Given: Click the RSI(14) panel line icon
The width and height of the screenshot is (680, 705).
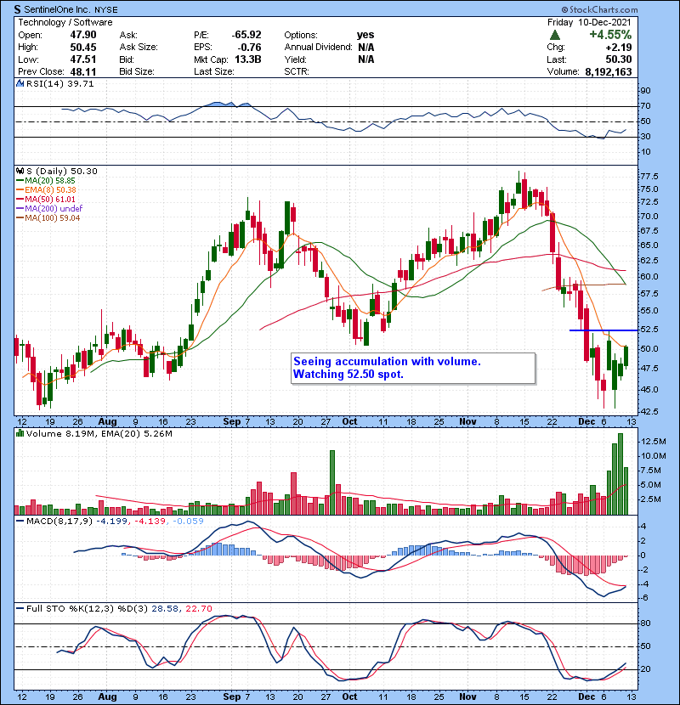Looking at the screenshot, I should tap(20, 83).
